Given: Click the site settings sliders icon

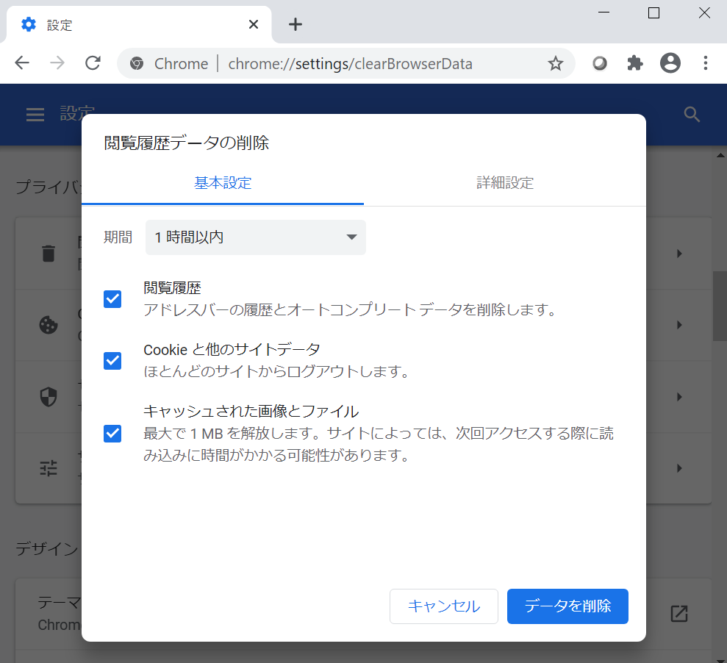Looking at the screenshot, I should click(49, 468).
